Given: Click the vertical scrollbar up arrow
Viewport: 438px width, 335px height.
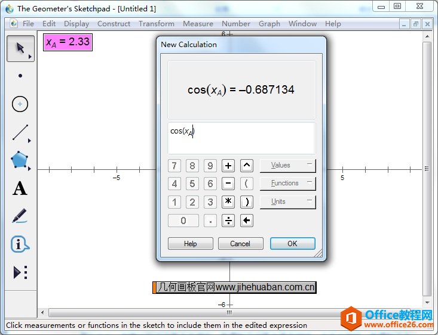Looking at the screenshot, I should [x=427, y=36].
